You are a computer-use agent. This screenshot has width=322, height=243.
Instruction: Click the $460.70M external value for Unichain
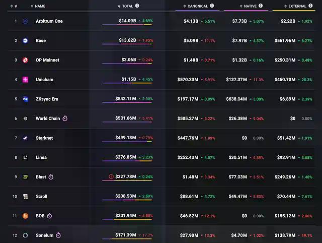point(285,80)
